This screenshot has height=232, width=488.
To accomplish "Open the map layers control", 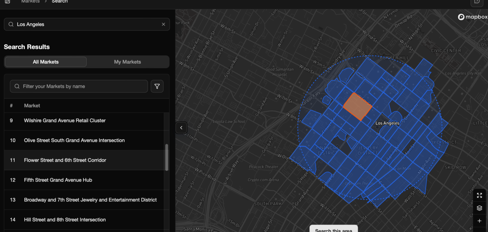I will coord(479,208).
